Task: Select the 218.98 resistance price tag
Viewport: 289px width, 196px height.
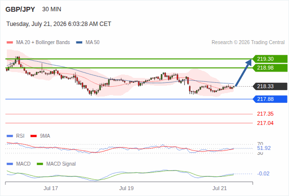Action: 270,68
